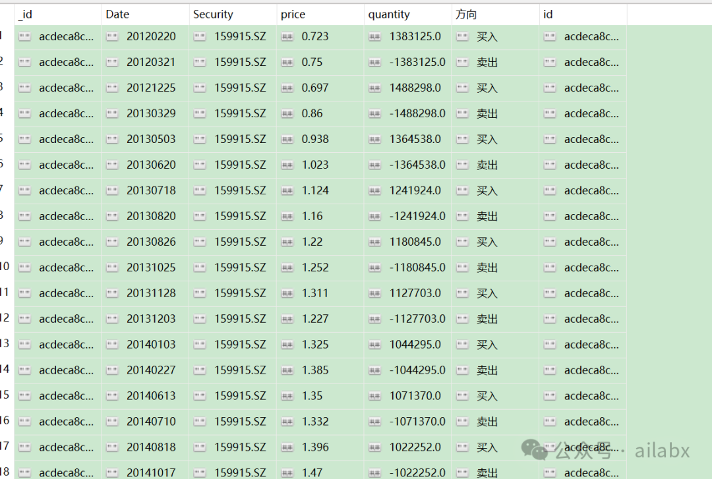Select quantity value -1071370.0
Viewport: 712px width, 479px height.
click(x=417, y=421)
